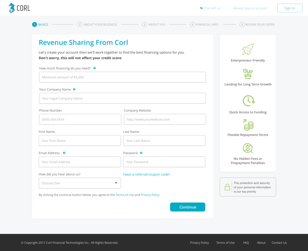Click the plant icon for Lending for Long Term Growth
Viewport: 308px width, 251px height.
click(248, 74)
